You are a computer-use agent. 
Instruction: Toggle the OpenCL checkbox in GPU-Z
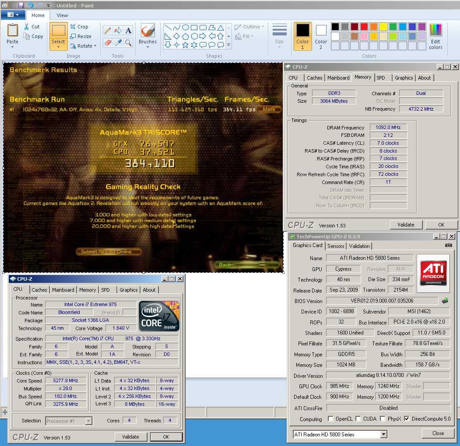coord(330,418)
